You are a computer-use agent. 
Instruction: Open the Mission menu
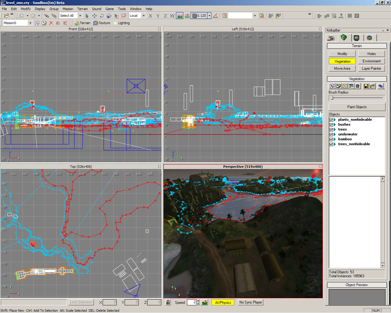(68, 9)
